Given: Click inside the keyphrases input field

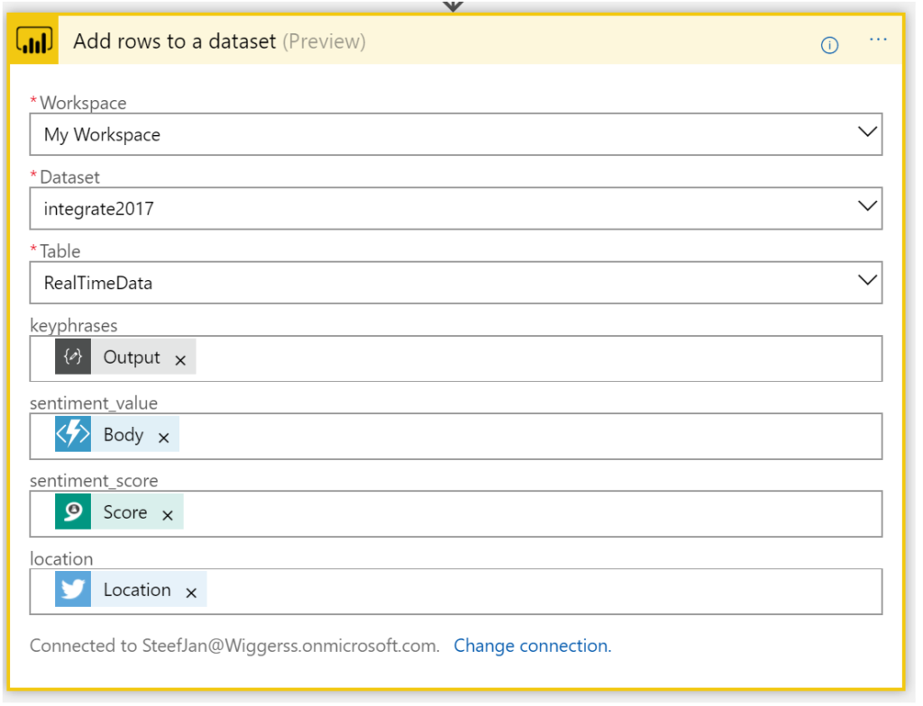Looking at the screenshot, I should tap(455, 359).
